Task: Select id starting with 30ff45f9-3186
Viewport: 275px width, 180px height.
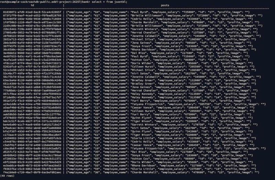Action: [32, 46]
